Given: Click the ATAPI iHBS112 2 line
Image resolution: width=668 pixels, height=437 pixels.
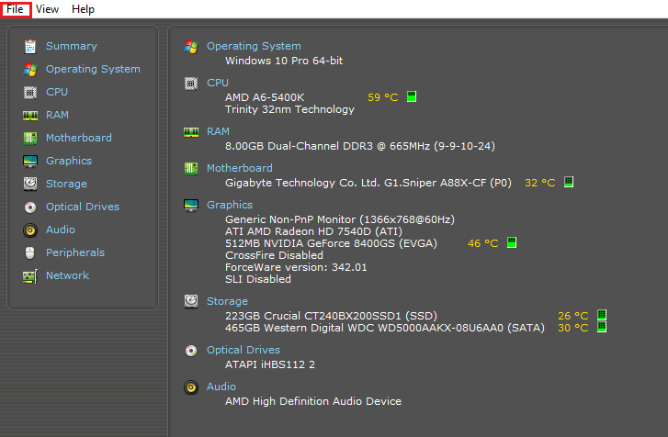Looking at the screenshot, I should [270, 364].
